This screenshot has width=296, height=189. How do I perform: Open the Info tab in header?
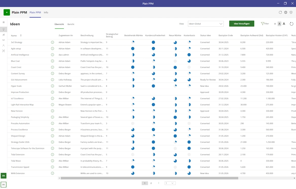point(46,12)
